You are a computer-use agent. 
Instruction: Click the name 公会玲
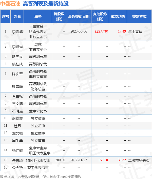pos(17,168)
